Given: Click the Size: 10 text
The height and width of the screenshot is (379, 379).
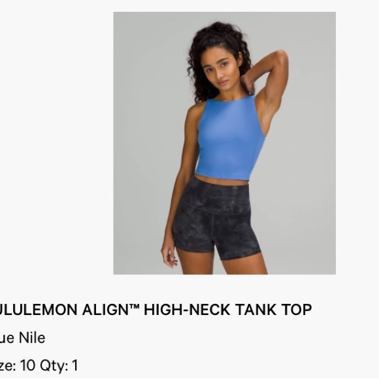Looking at the screenshot, I should 18,365.
